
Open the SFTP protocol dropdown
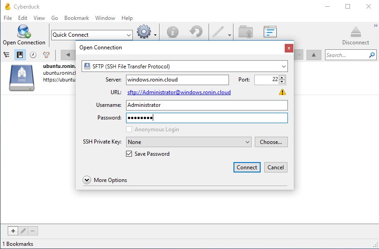[185, 67]
